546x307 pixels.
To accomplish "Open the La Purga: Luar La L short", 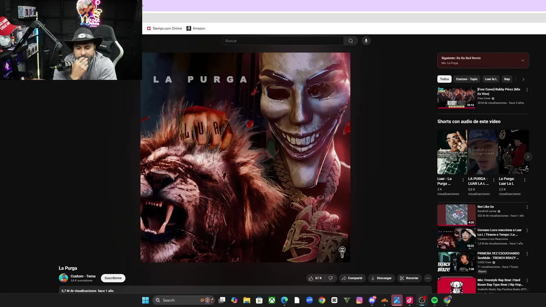I will pyautogui.click(x=513, y=152).
